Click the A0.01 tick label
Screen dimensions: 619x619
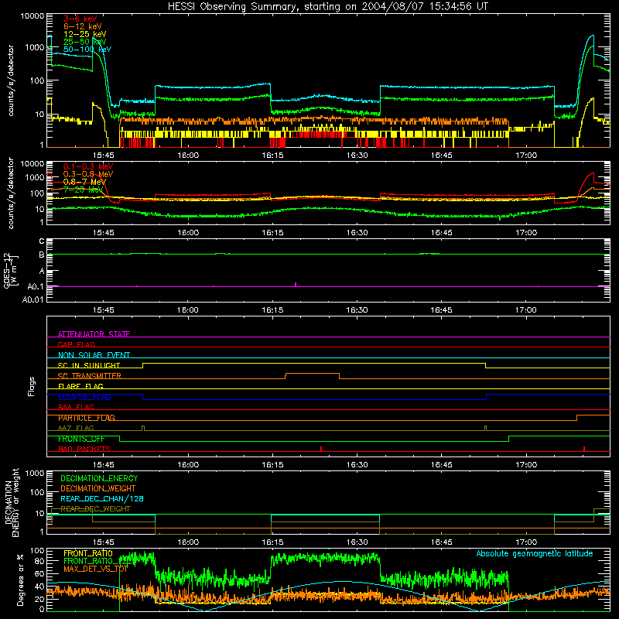click(33, 299)
